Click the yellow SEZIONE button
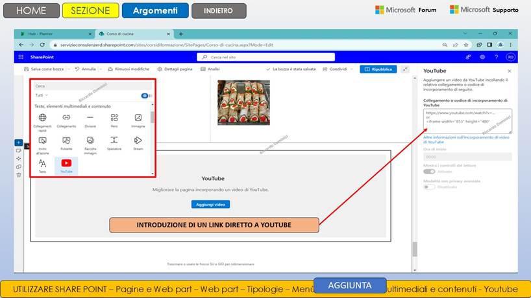This screenshot has width=531, height=298. [x=90, y=10]
